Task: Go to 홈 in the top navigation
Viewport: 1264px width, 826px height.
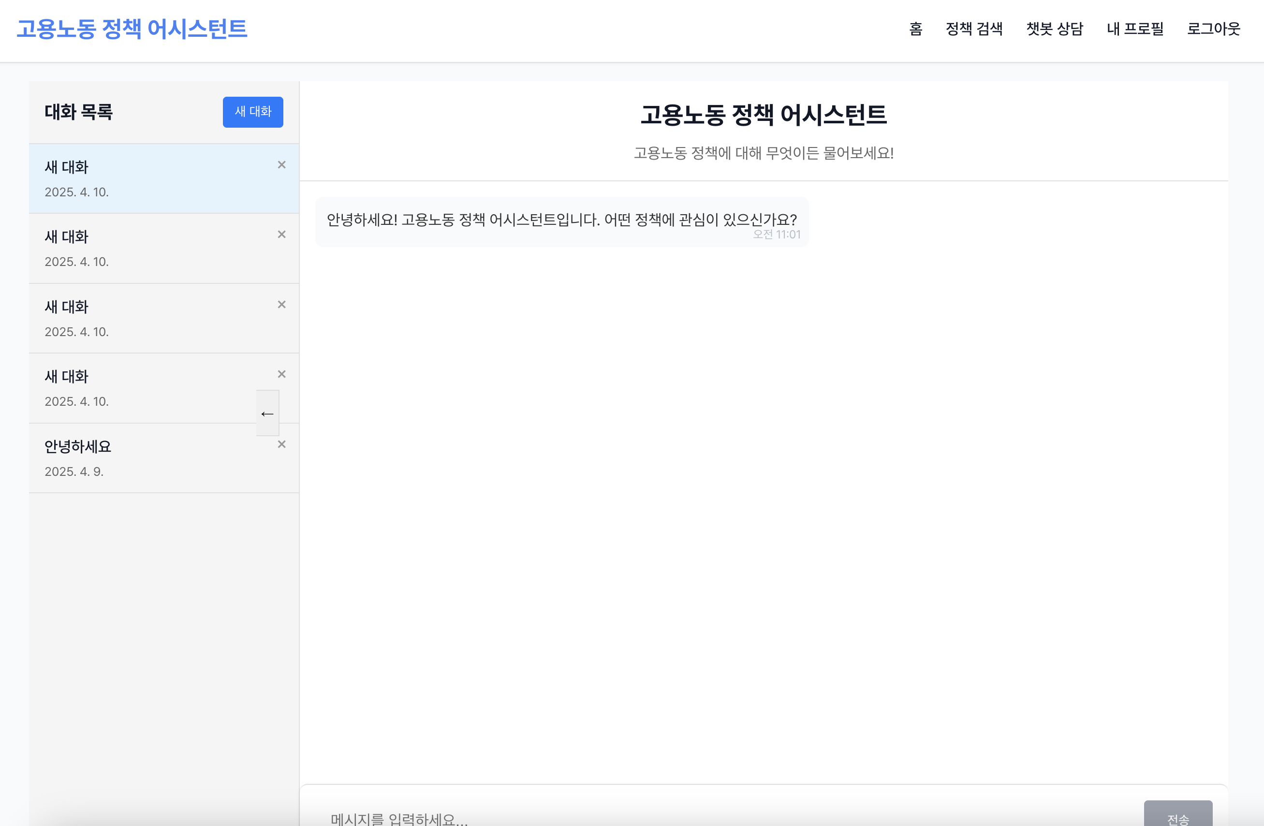Action: coord(916,29)
